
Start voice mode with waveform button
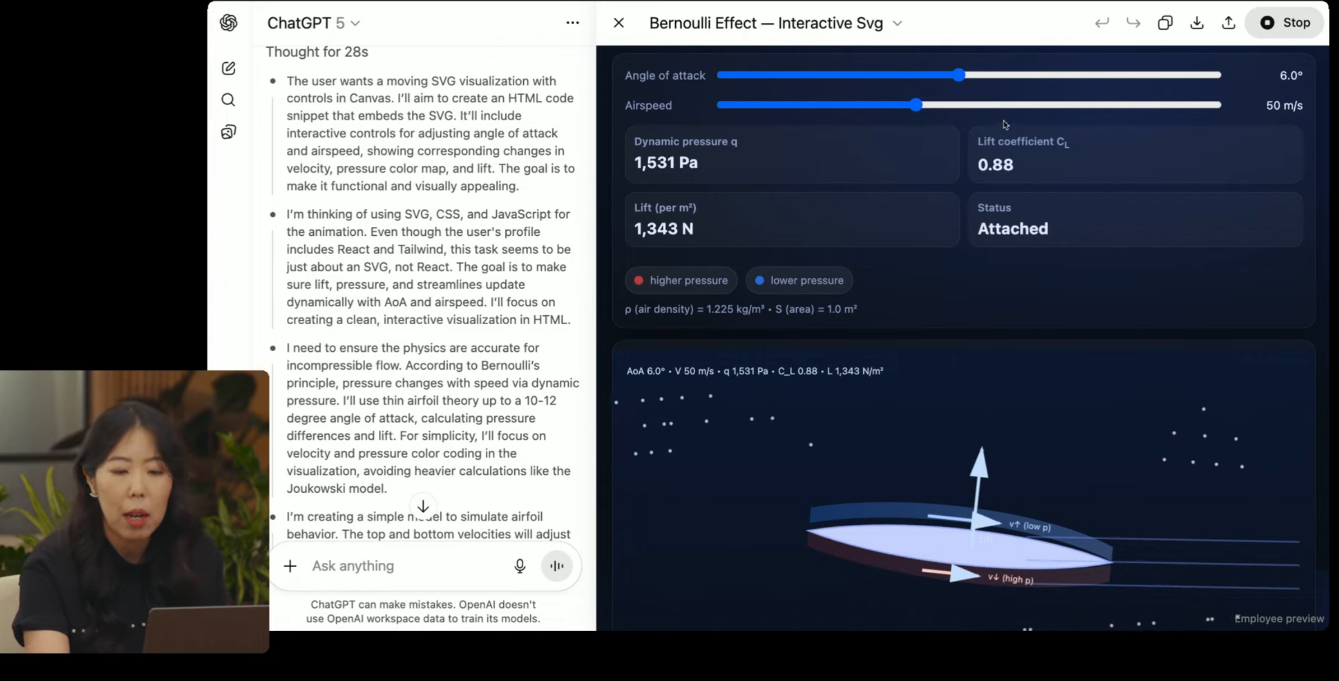pos(556,566)
